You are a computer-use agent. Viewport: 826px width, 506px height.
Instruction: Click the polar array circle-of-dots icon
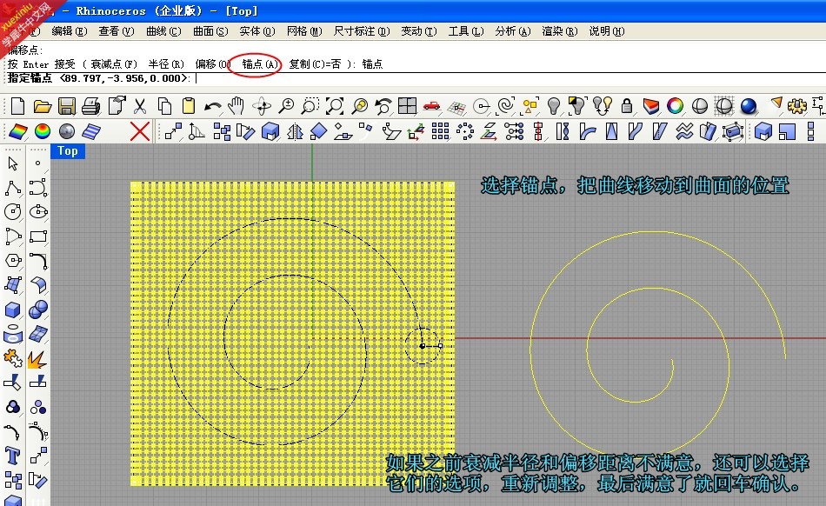point(465,131)
